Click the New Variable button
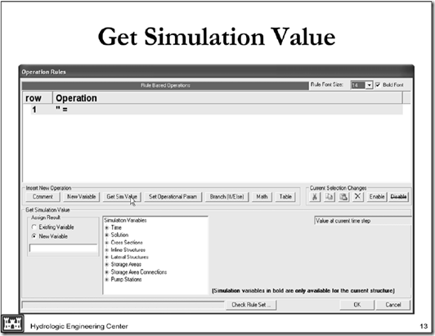The image size is (435, 336). [x=81, y=197]
